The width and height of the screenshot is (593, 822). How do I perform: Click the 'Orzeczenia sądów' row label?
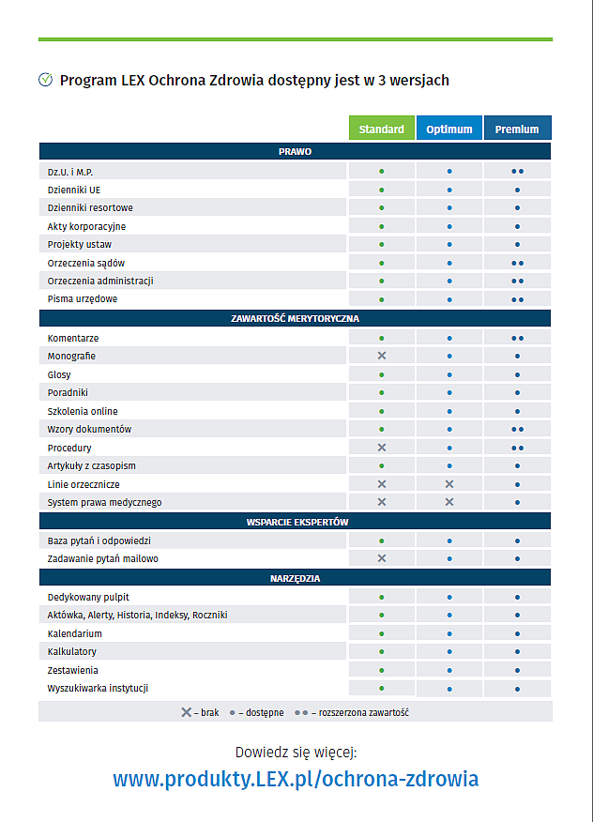(86, 263)
